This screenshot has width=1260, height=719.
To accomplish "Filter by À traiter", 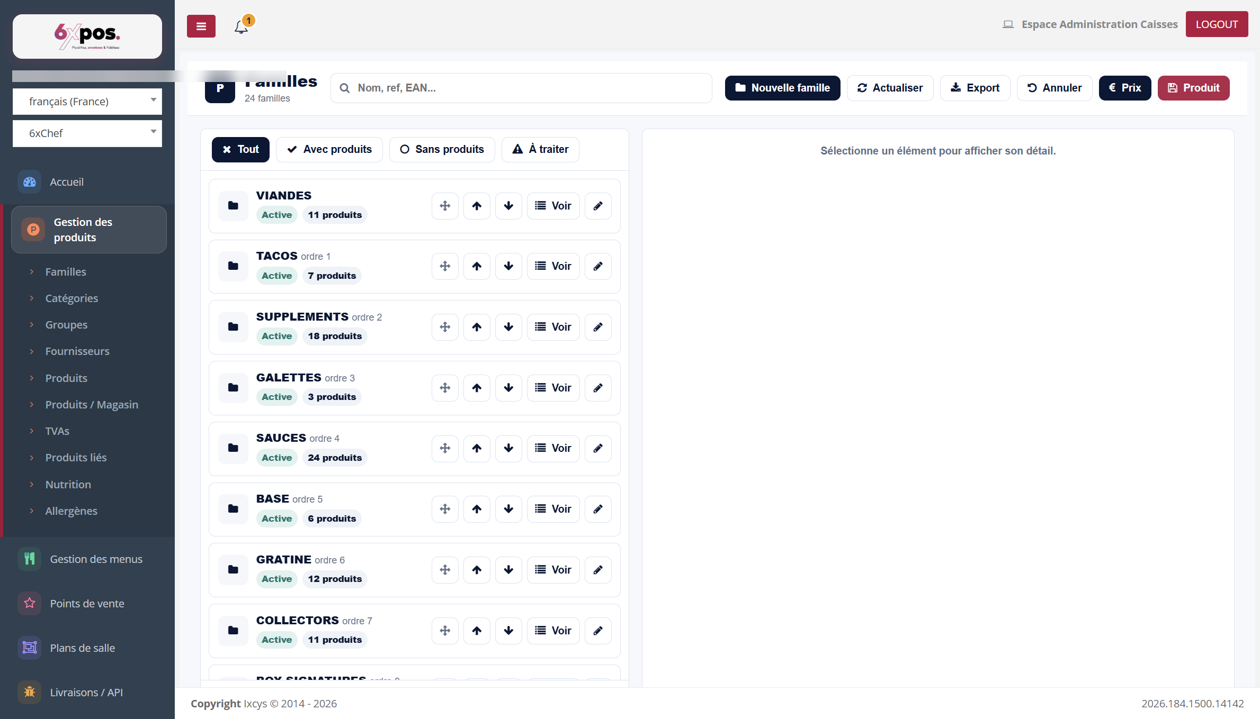I will tap(540, 150).
